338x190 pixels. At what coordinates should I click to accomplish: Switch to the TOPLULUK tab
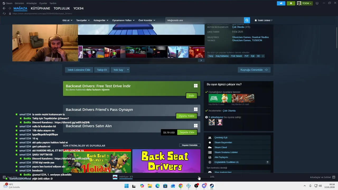coord(62,8)
